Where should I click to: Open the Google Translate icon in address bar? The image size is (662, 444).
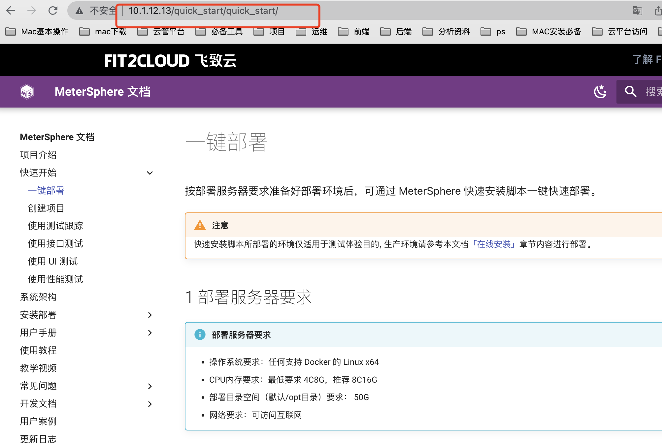tap(638, 11)
